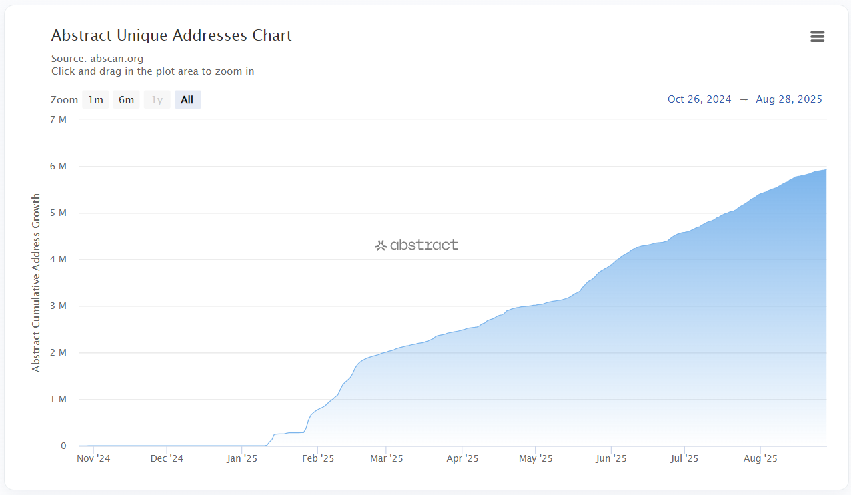
Task: Click the 2 M y-axis label
Action: point(59,352)
